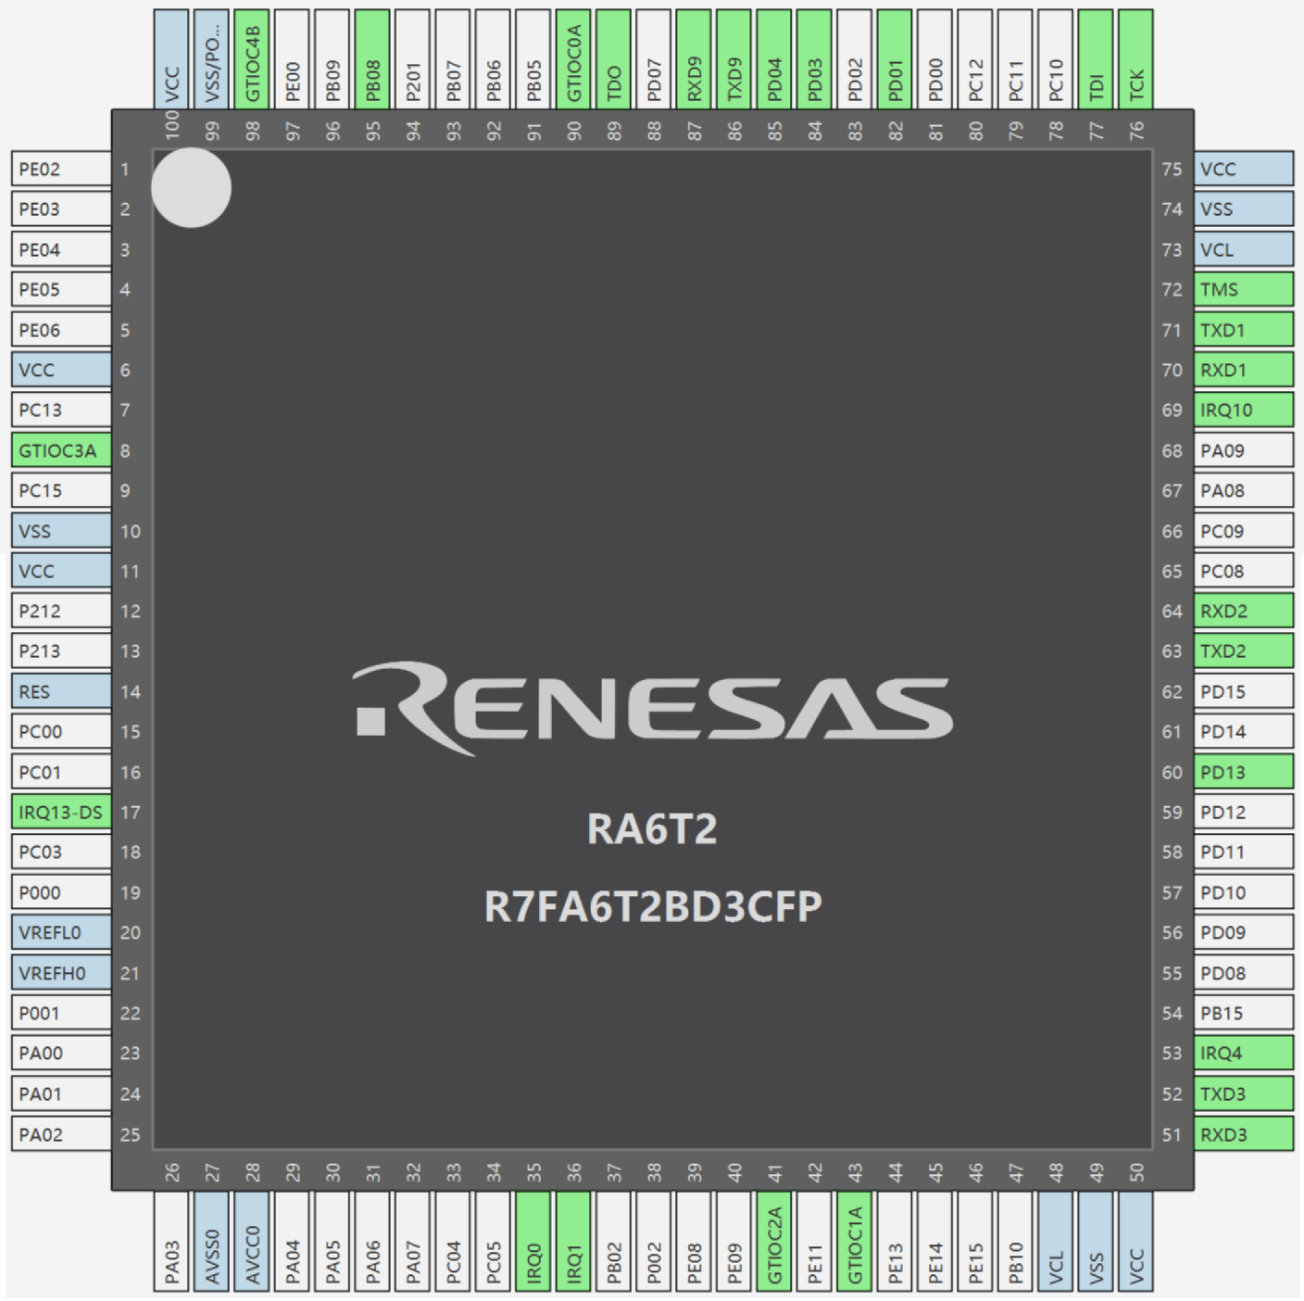This screenshot has width=1304, height=1301.
Task: Select the IRQ1 pin 36
Action: point(573,1241)
